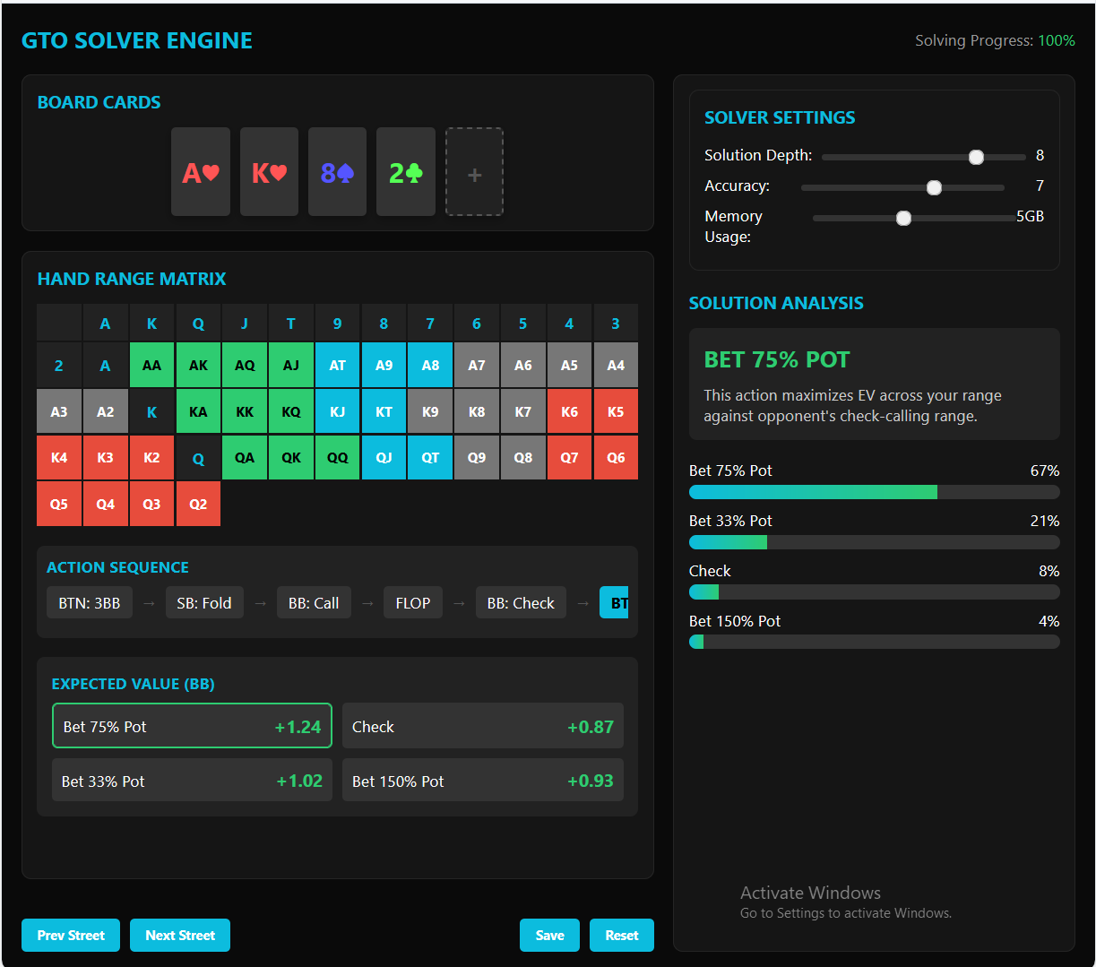The height and width of the screenshot is (967, 1096).
Task: Select the K3 hand cell
Action: 106,457
